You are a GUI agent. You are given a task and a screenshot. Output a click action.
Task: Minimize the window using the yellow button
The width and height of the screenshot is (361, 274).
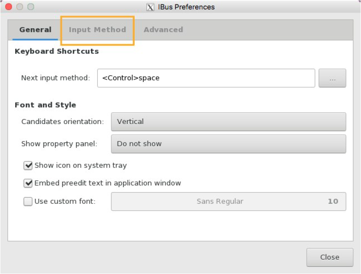19,7
